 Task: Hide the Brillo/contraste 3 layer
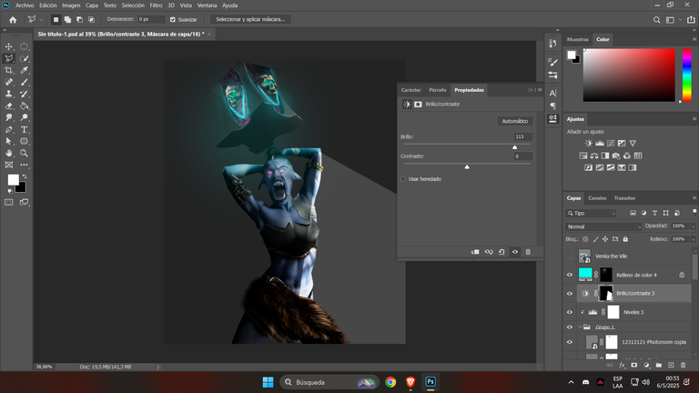569,294
